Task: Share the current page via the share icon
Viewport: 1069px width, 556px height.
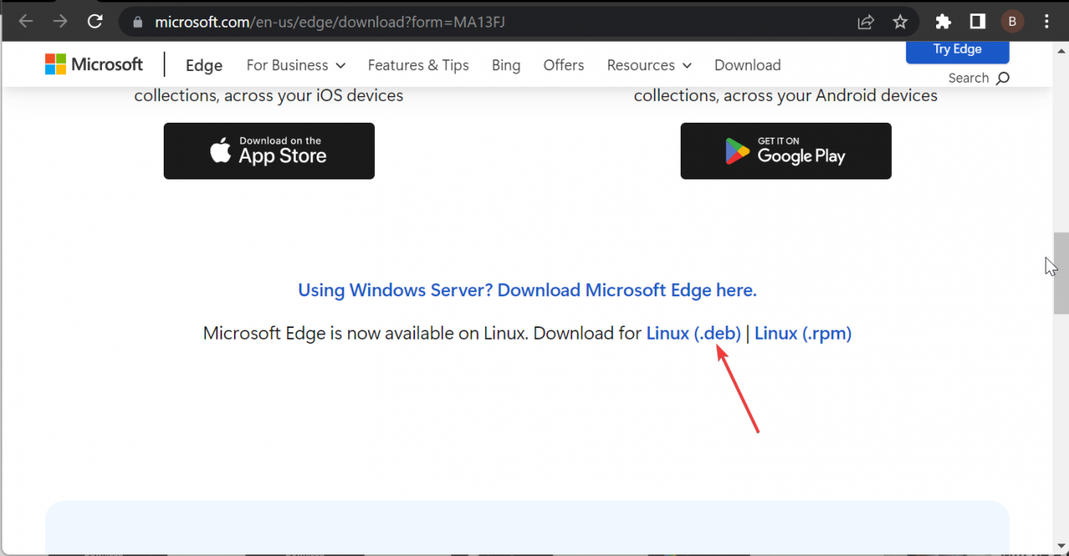Action: 865,21
